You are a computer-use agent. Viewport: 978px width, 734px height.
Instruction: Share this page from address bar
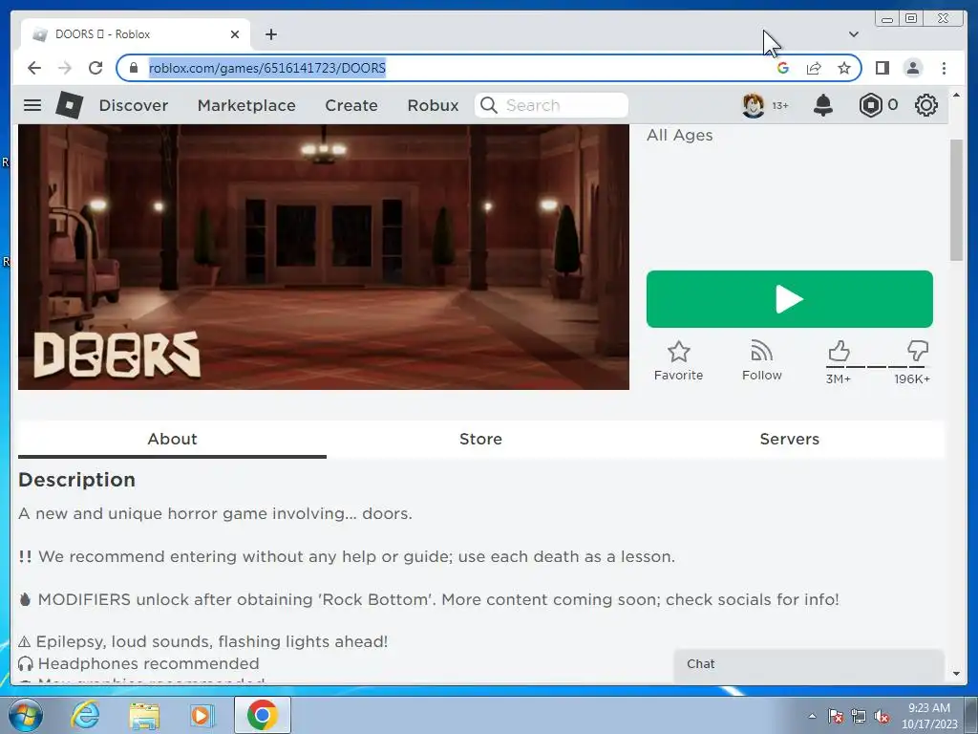(x=814, y=68)
